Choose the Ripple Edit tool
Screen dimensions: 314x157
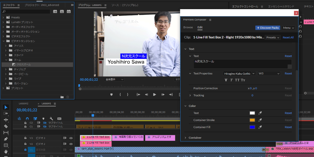6,120
